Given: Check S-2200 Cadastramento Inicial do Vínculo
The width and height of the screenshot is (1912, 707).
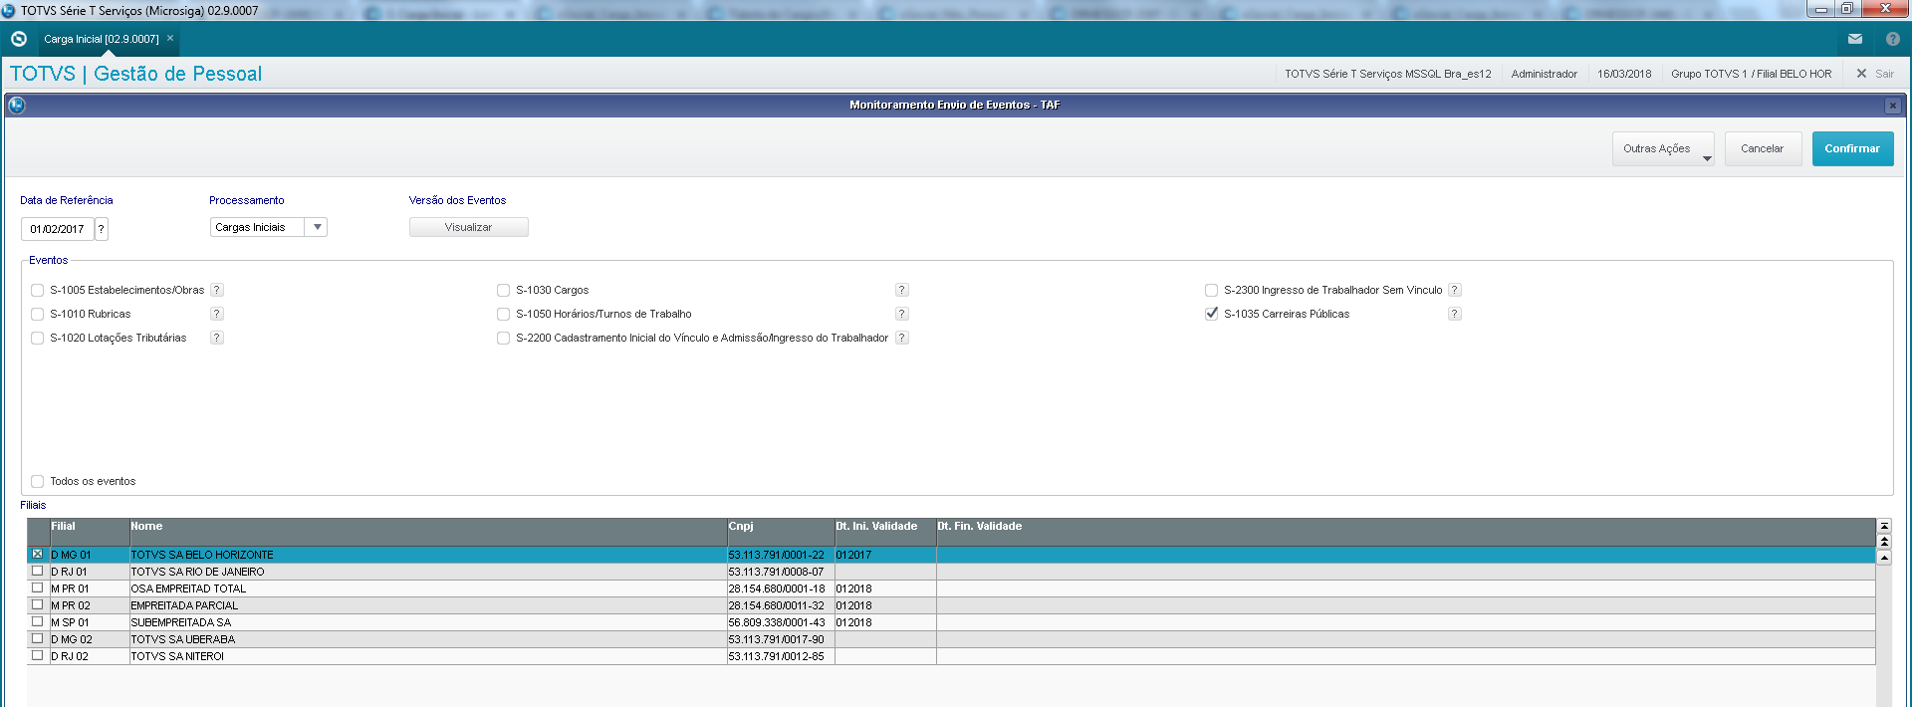Looking at the screenshot, I should pos(503,339).
